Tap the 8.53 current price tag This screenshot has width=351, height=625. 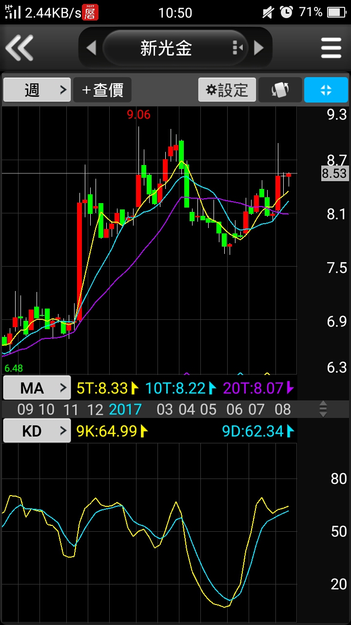[334, 173]
